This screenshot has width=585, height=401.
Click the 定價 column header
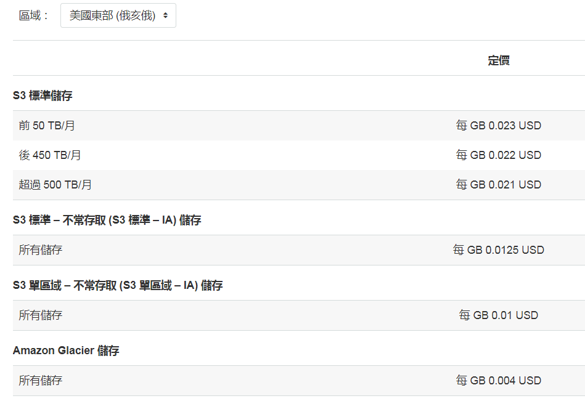[499, 60]
